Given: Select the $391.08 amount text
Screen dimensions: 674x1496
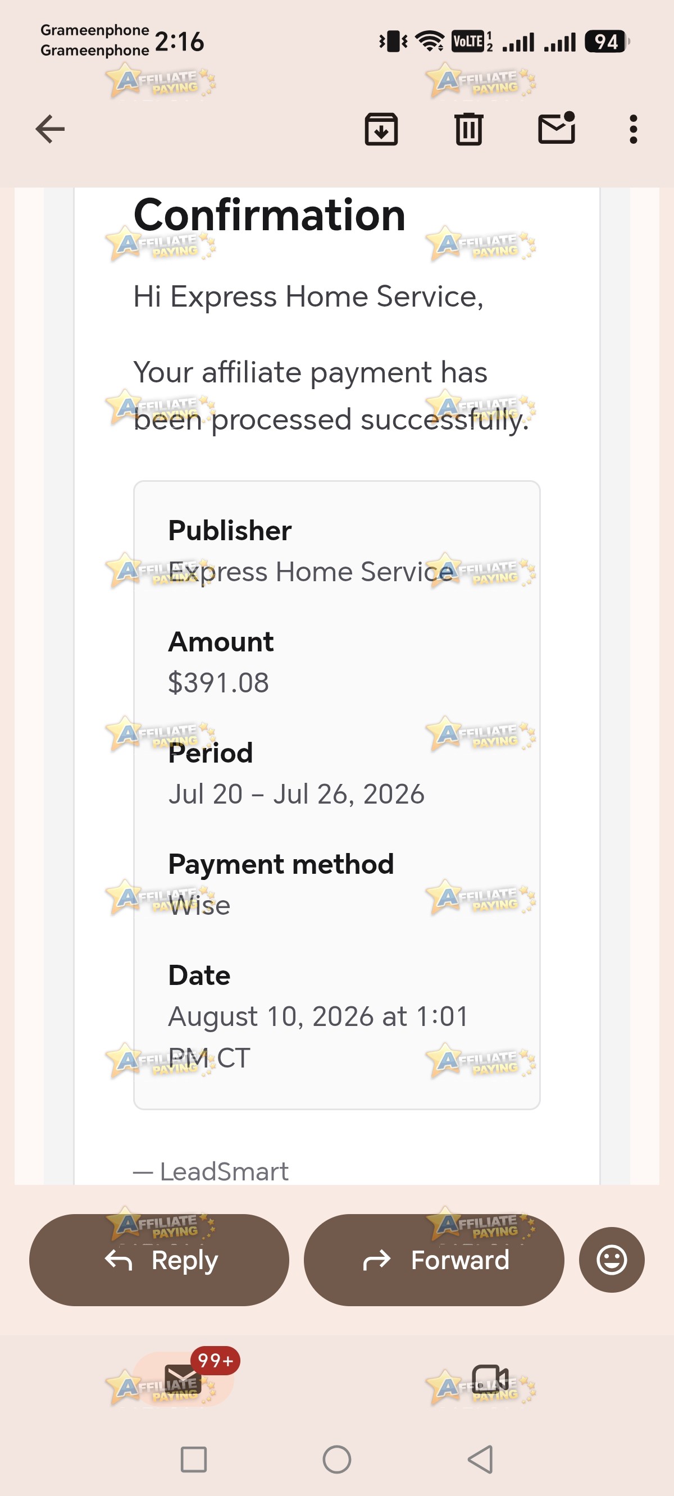Looking at the screenshot, I should click(218, 682).
